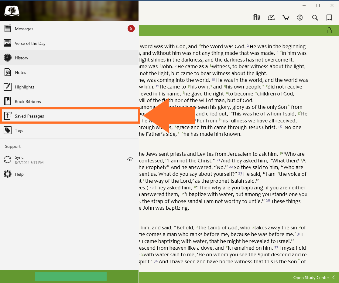Open Messages from the side menu
This screenshot has width=339, height=283.
24,29
